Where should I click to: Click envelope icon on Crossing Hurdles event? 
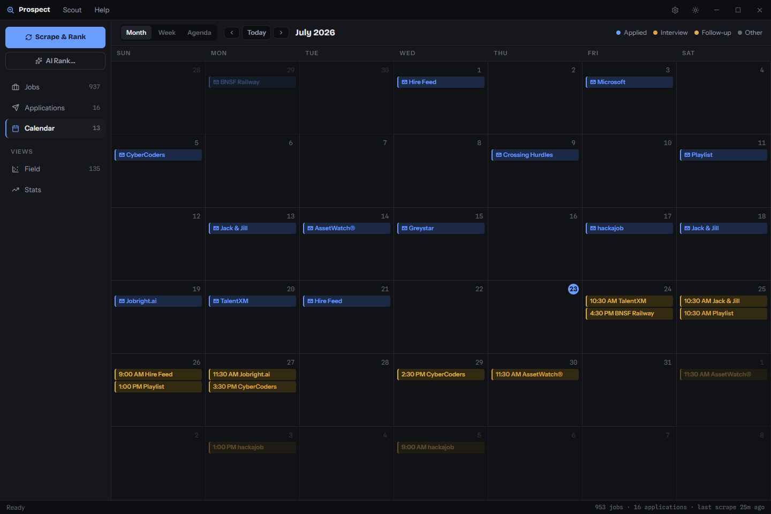pos(498,155)
